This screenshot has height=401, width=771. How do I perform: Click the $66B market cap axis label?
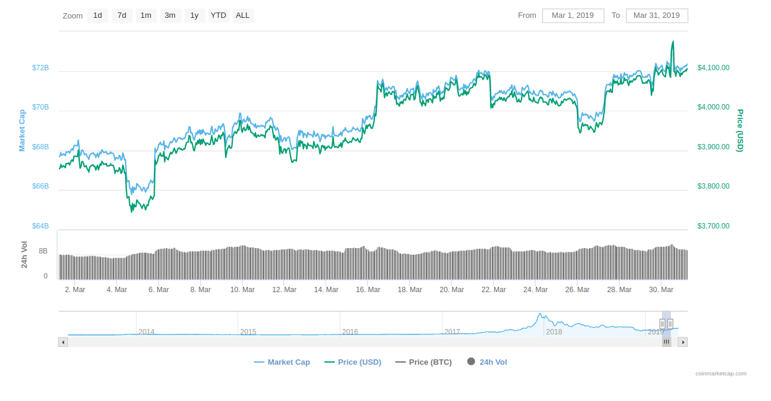[x=40, y=186]
